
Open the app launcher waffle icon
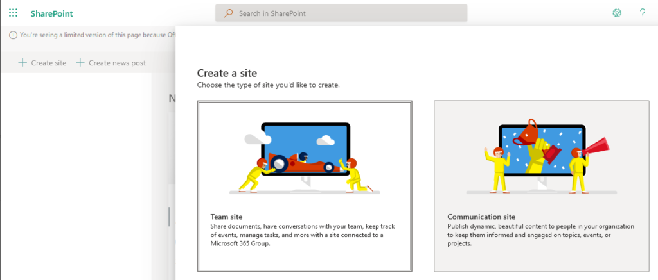[x=13, y=13]
